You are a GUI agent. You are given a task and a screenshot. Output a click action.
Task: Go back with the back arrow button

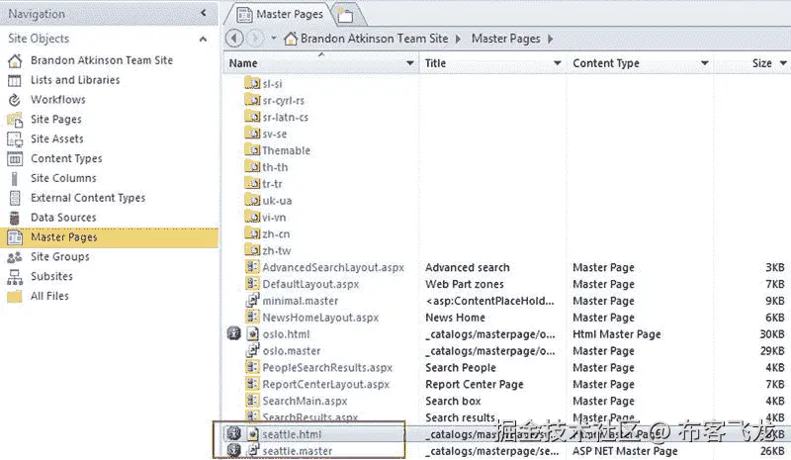point(234,39)
